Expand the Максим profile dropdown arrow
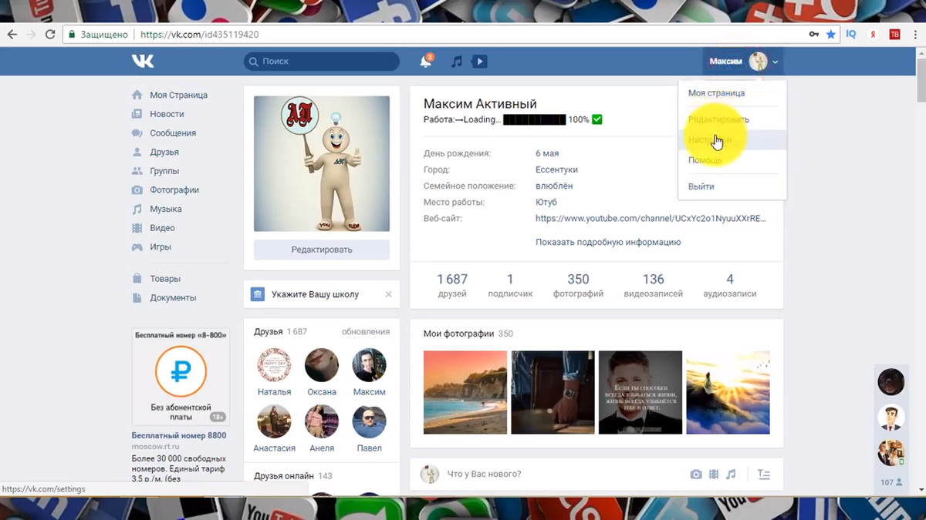 776,62
